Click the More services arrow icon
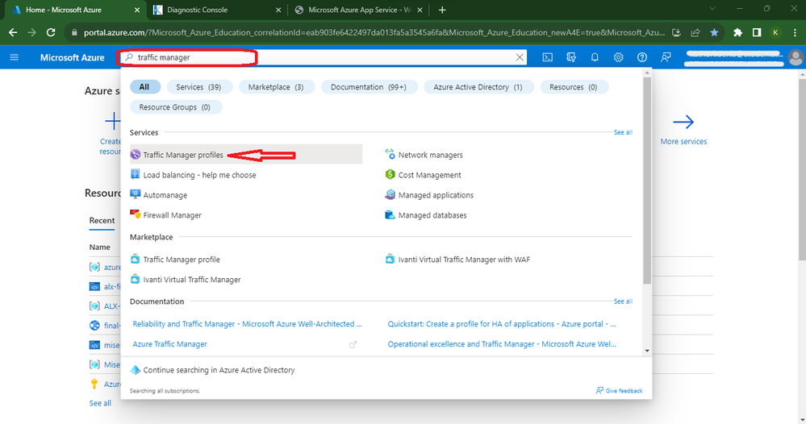This screenshot has width=806, height=424. (683, 123)
